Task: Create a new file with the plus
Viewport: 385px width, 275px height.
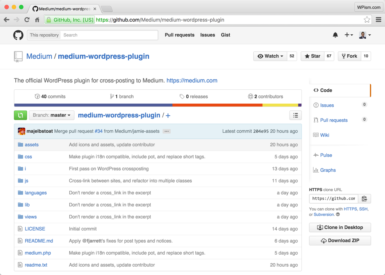Action: (168, 115)
